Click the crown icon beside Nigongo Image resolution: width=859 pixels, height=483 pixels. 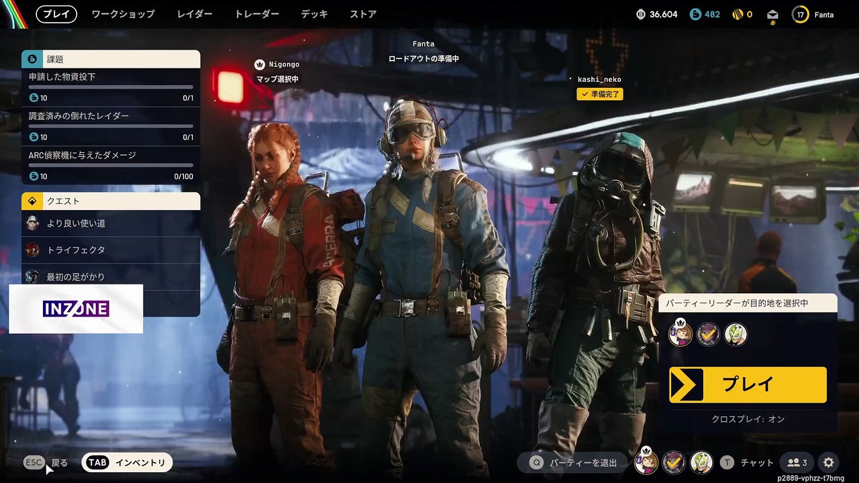click(260, 64)
